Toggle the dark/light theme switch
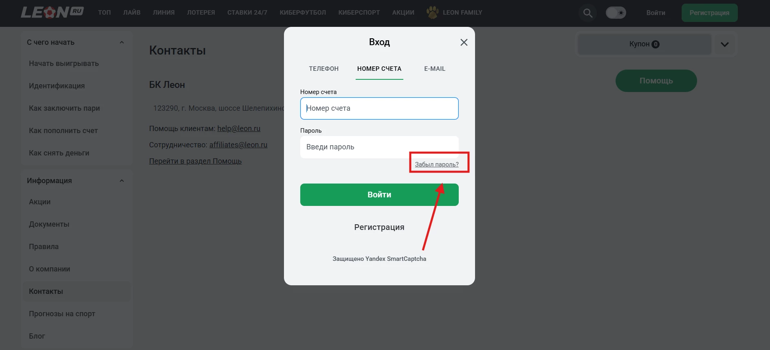 tap(616, 13)
